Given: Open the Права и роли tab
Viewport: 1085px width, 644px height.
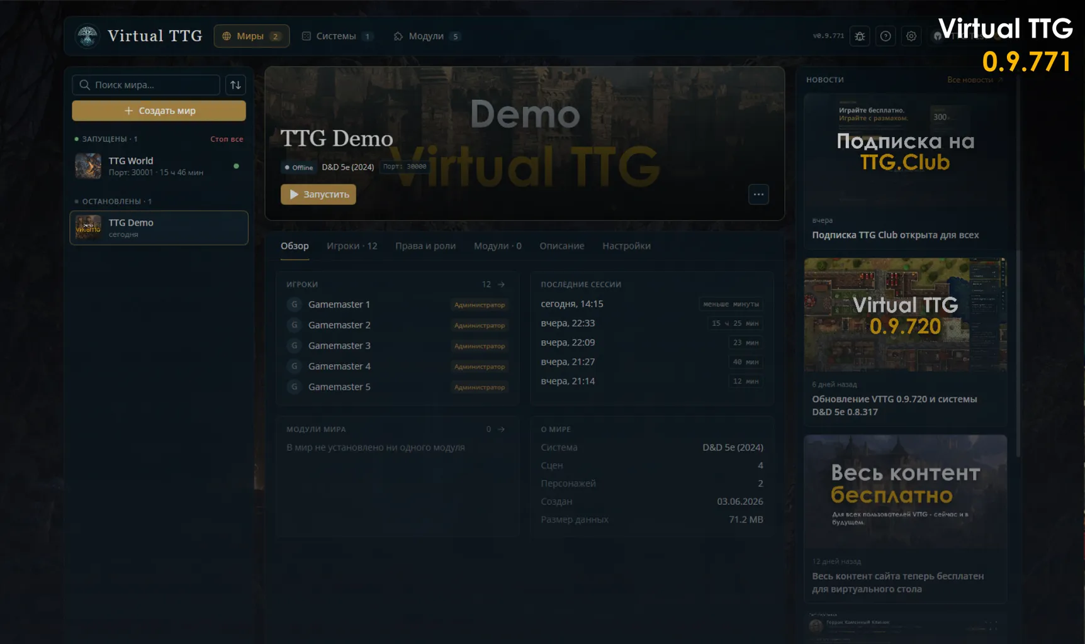Looking at the screenshot, I should (425, 246).
